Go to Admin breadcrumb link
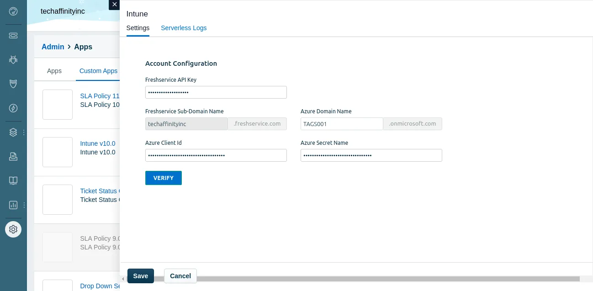The height and width of the screenshot is (291, 593). pos(53,47)
